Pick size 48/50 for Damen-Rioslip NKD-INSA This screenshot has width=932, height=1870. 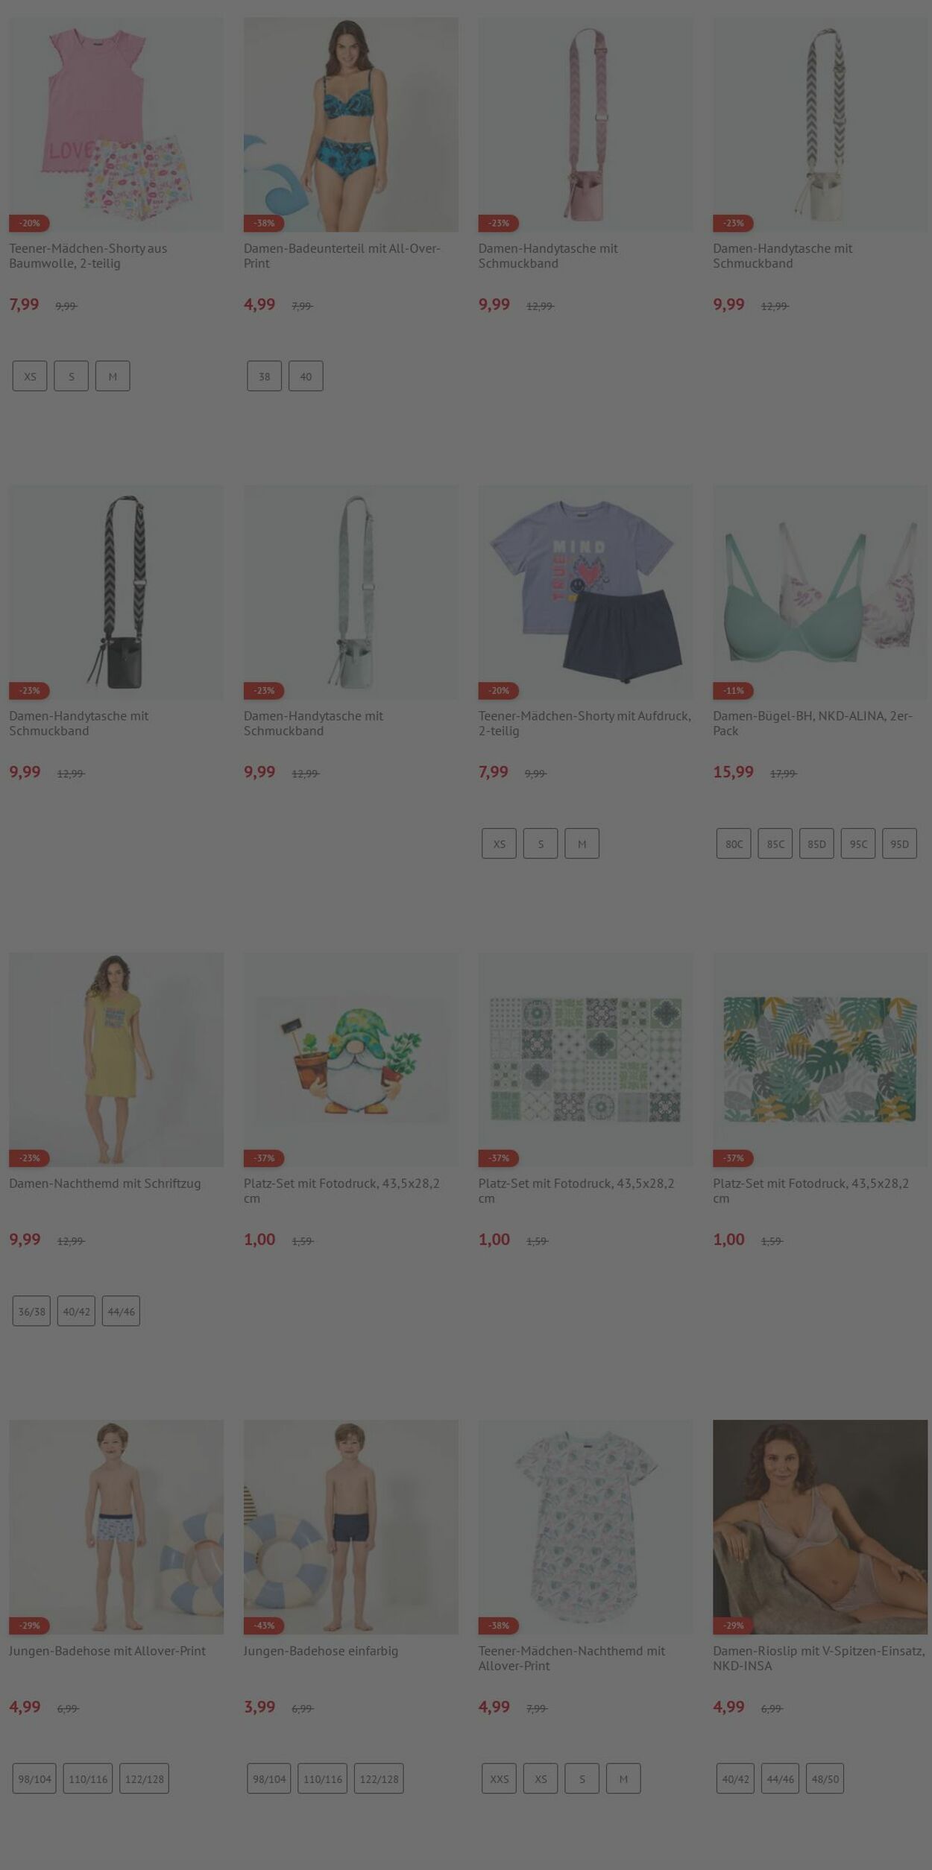pos(825,1778)
